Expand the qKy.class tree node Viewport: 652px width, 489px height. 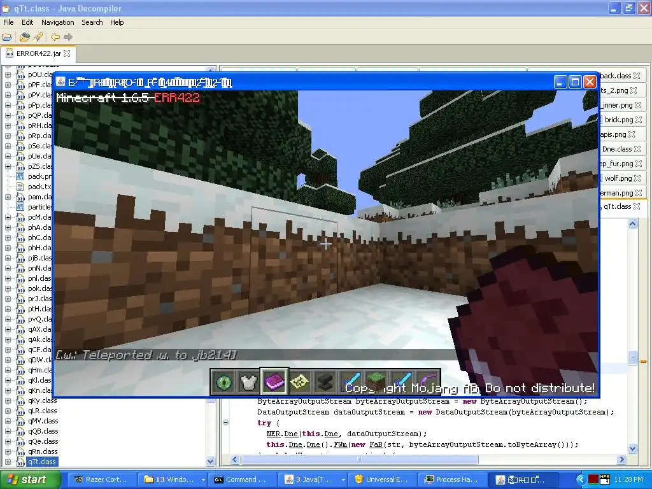(8, 401)
